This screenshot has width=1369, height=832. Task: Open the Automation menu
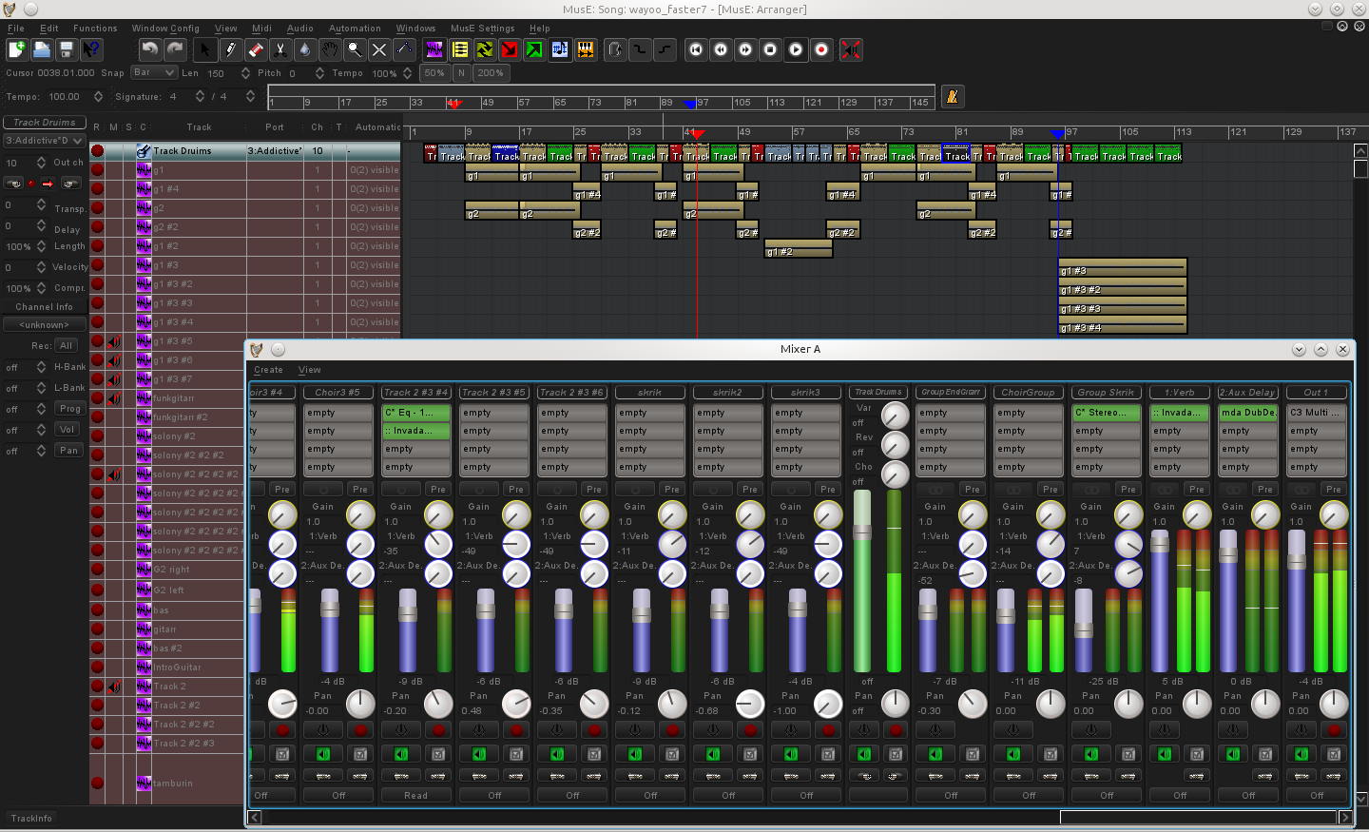tap(355, 29)
